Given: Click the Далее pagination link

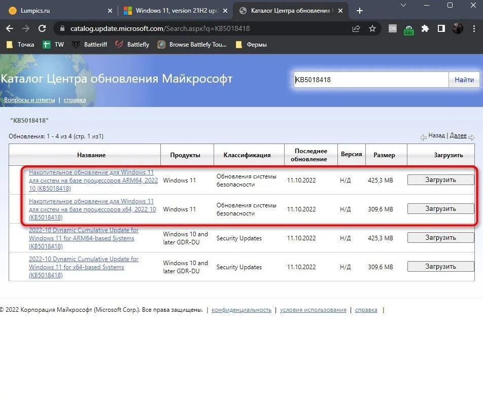Looking at the screenshot, I should pyautogui.click(x=458, y=135).
